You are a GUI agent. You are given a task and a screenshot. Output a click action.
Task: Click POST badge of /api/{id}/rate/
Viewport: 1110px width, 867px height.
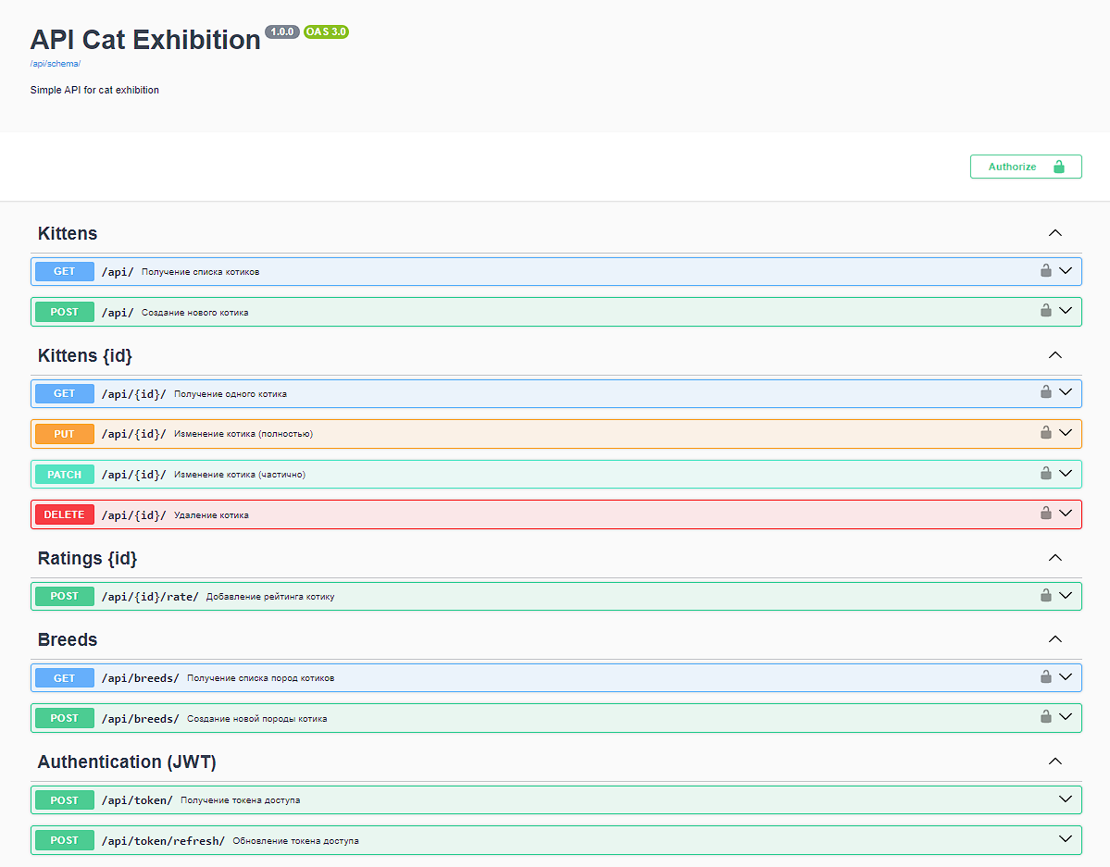[x=65, y=596]
